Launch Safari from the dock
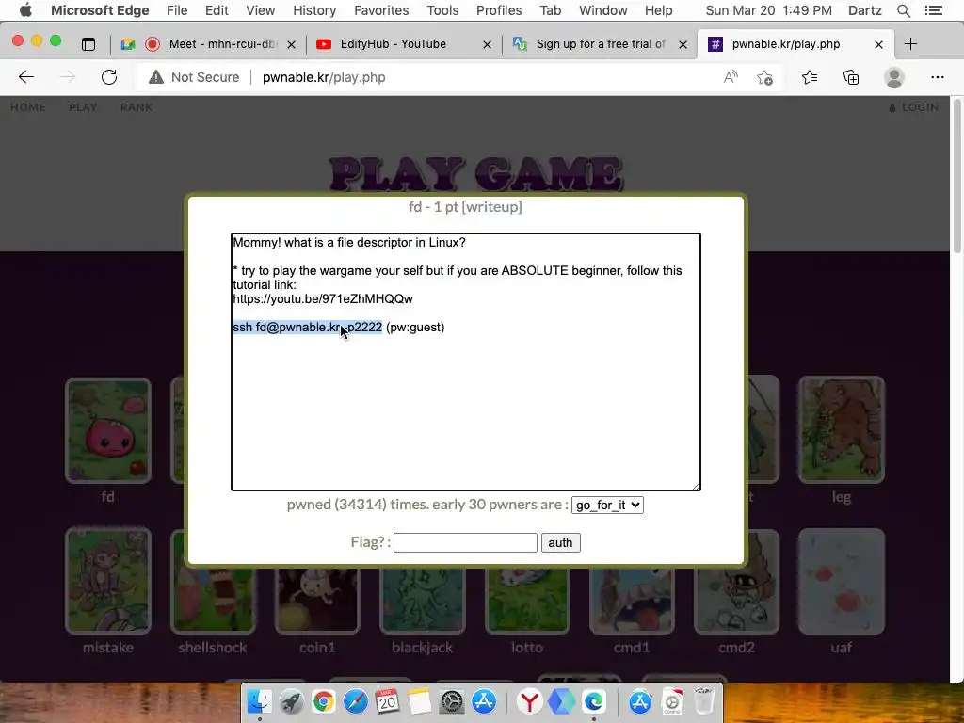Viewport: 964px width, 723px height. coord(355,701)
